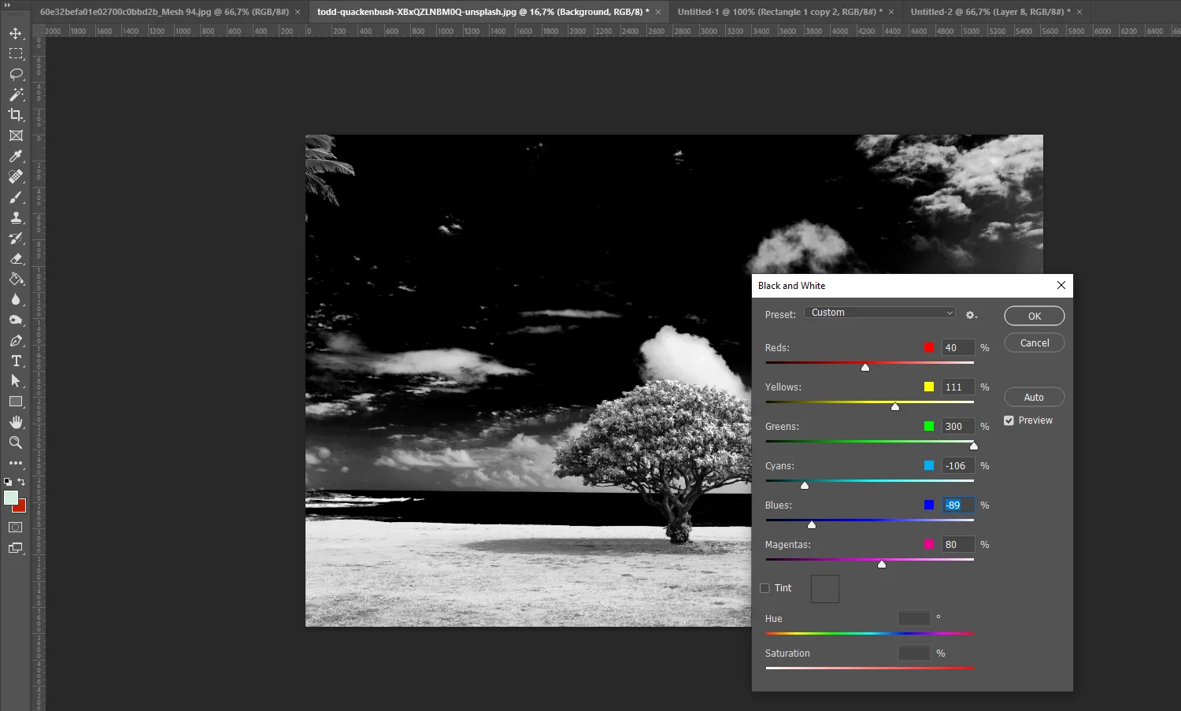Open preset options gear menu
Viewport: 1181px width, 711px height.
pyautogui.click(x=971, y=315)
